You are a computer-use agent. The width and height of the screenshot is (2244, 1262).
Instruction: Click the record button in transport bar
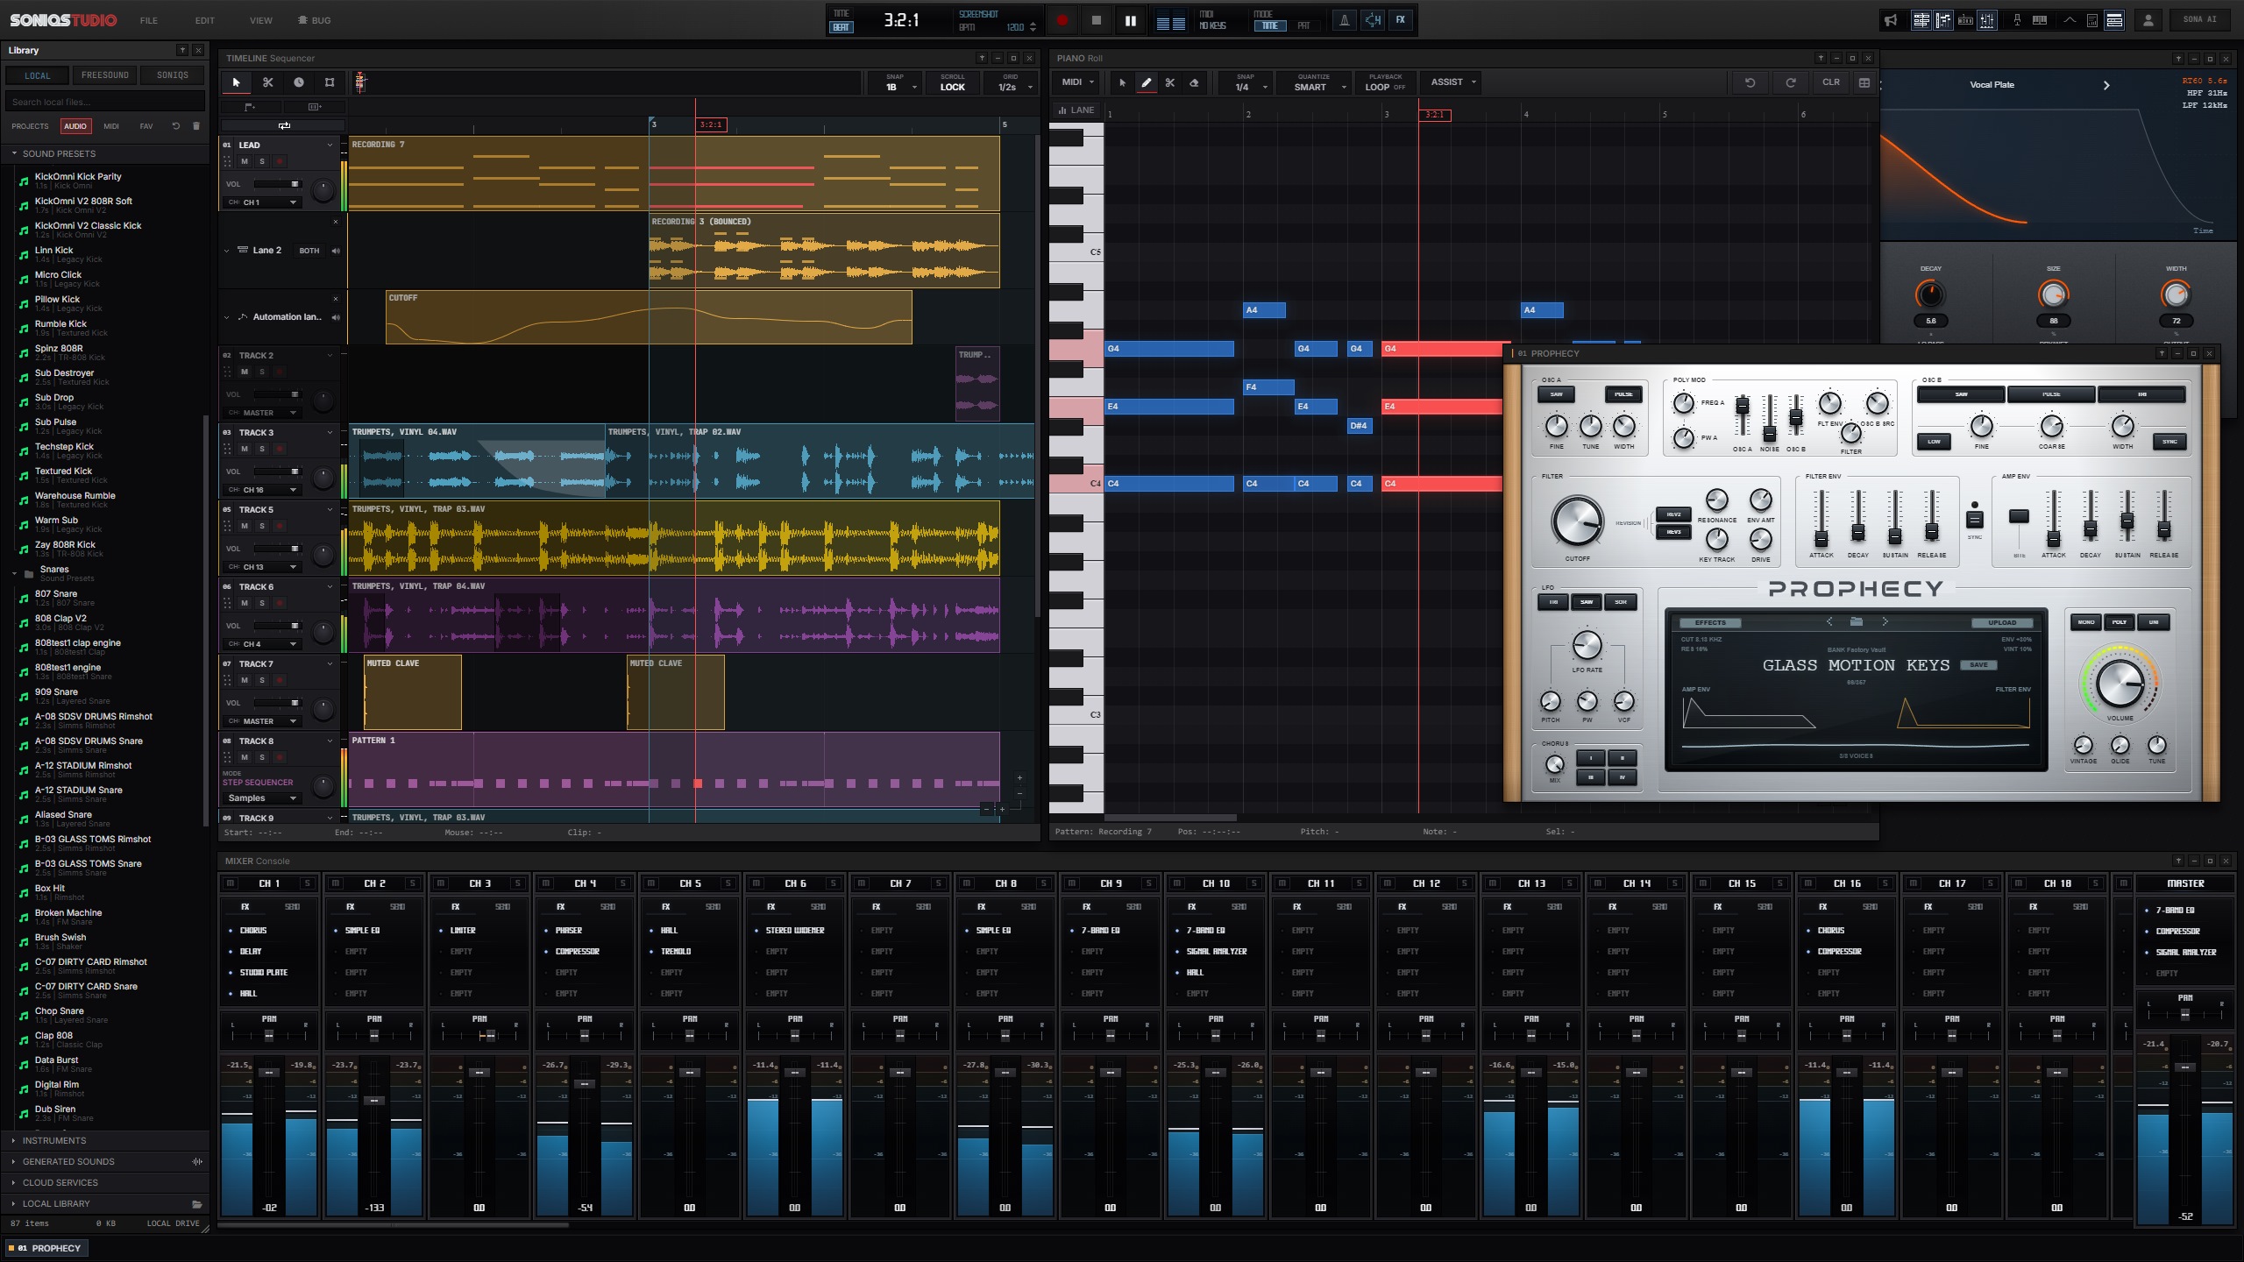click(1062, 20)
